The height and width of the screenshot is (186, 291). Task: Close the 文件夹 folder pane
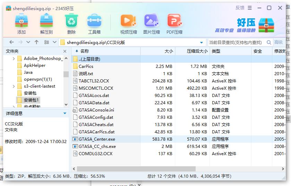click(65, 51)
